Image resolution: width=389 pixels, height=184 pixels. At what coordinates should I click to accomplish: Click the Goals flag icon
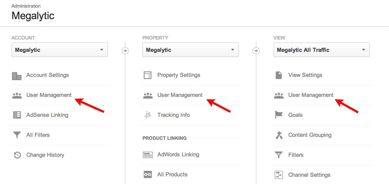click(279, 115)
